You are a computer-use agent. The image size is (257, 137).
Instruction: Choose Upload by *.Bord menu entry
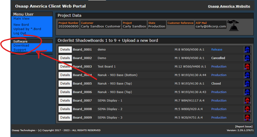[27, 29]
